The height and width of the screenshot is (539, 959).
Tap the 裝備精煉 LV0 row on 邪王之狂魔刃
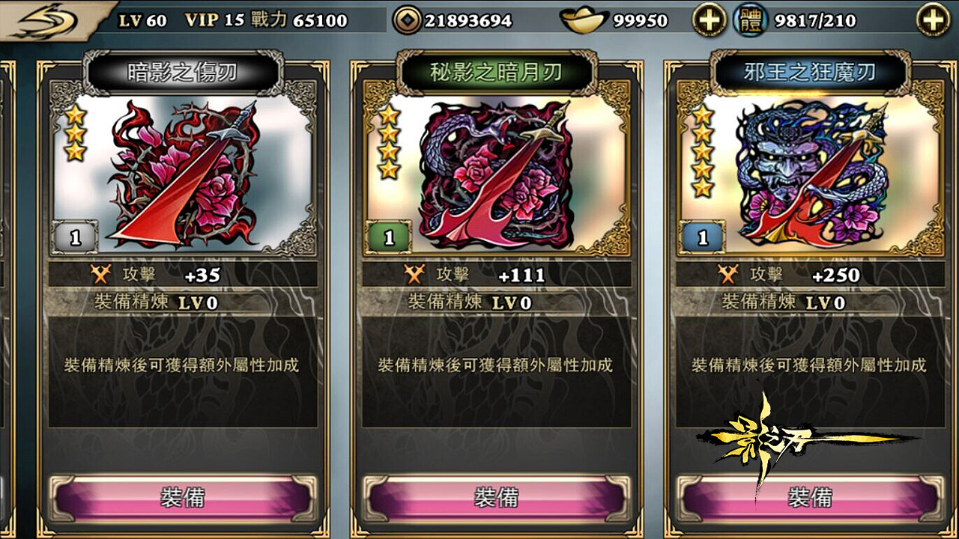click(x=811, y=302)
